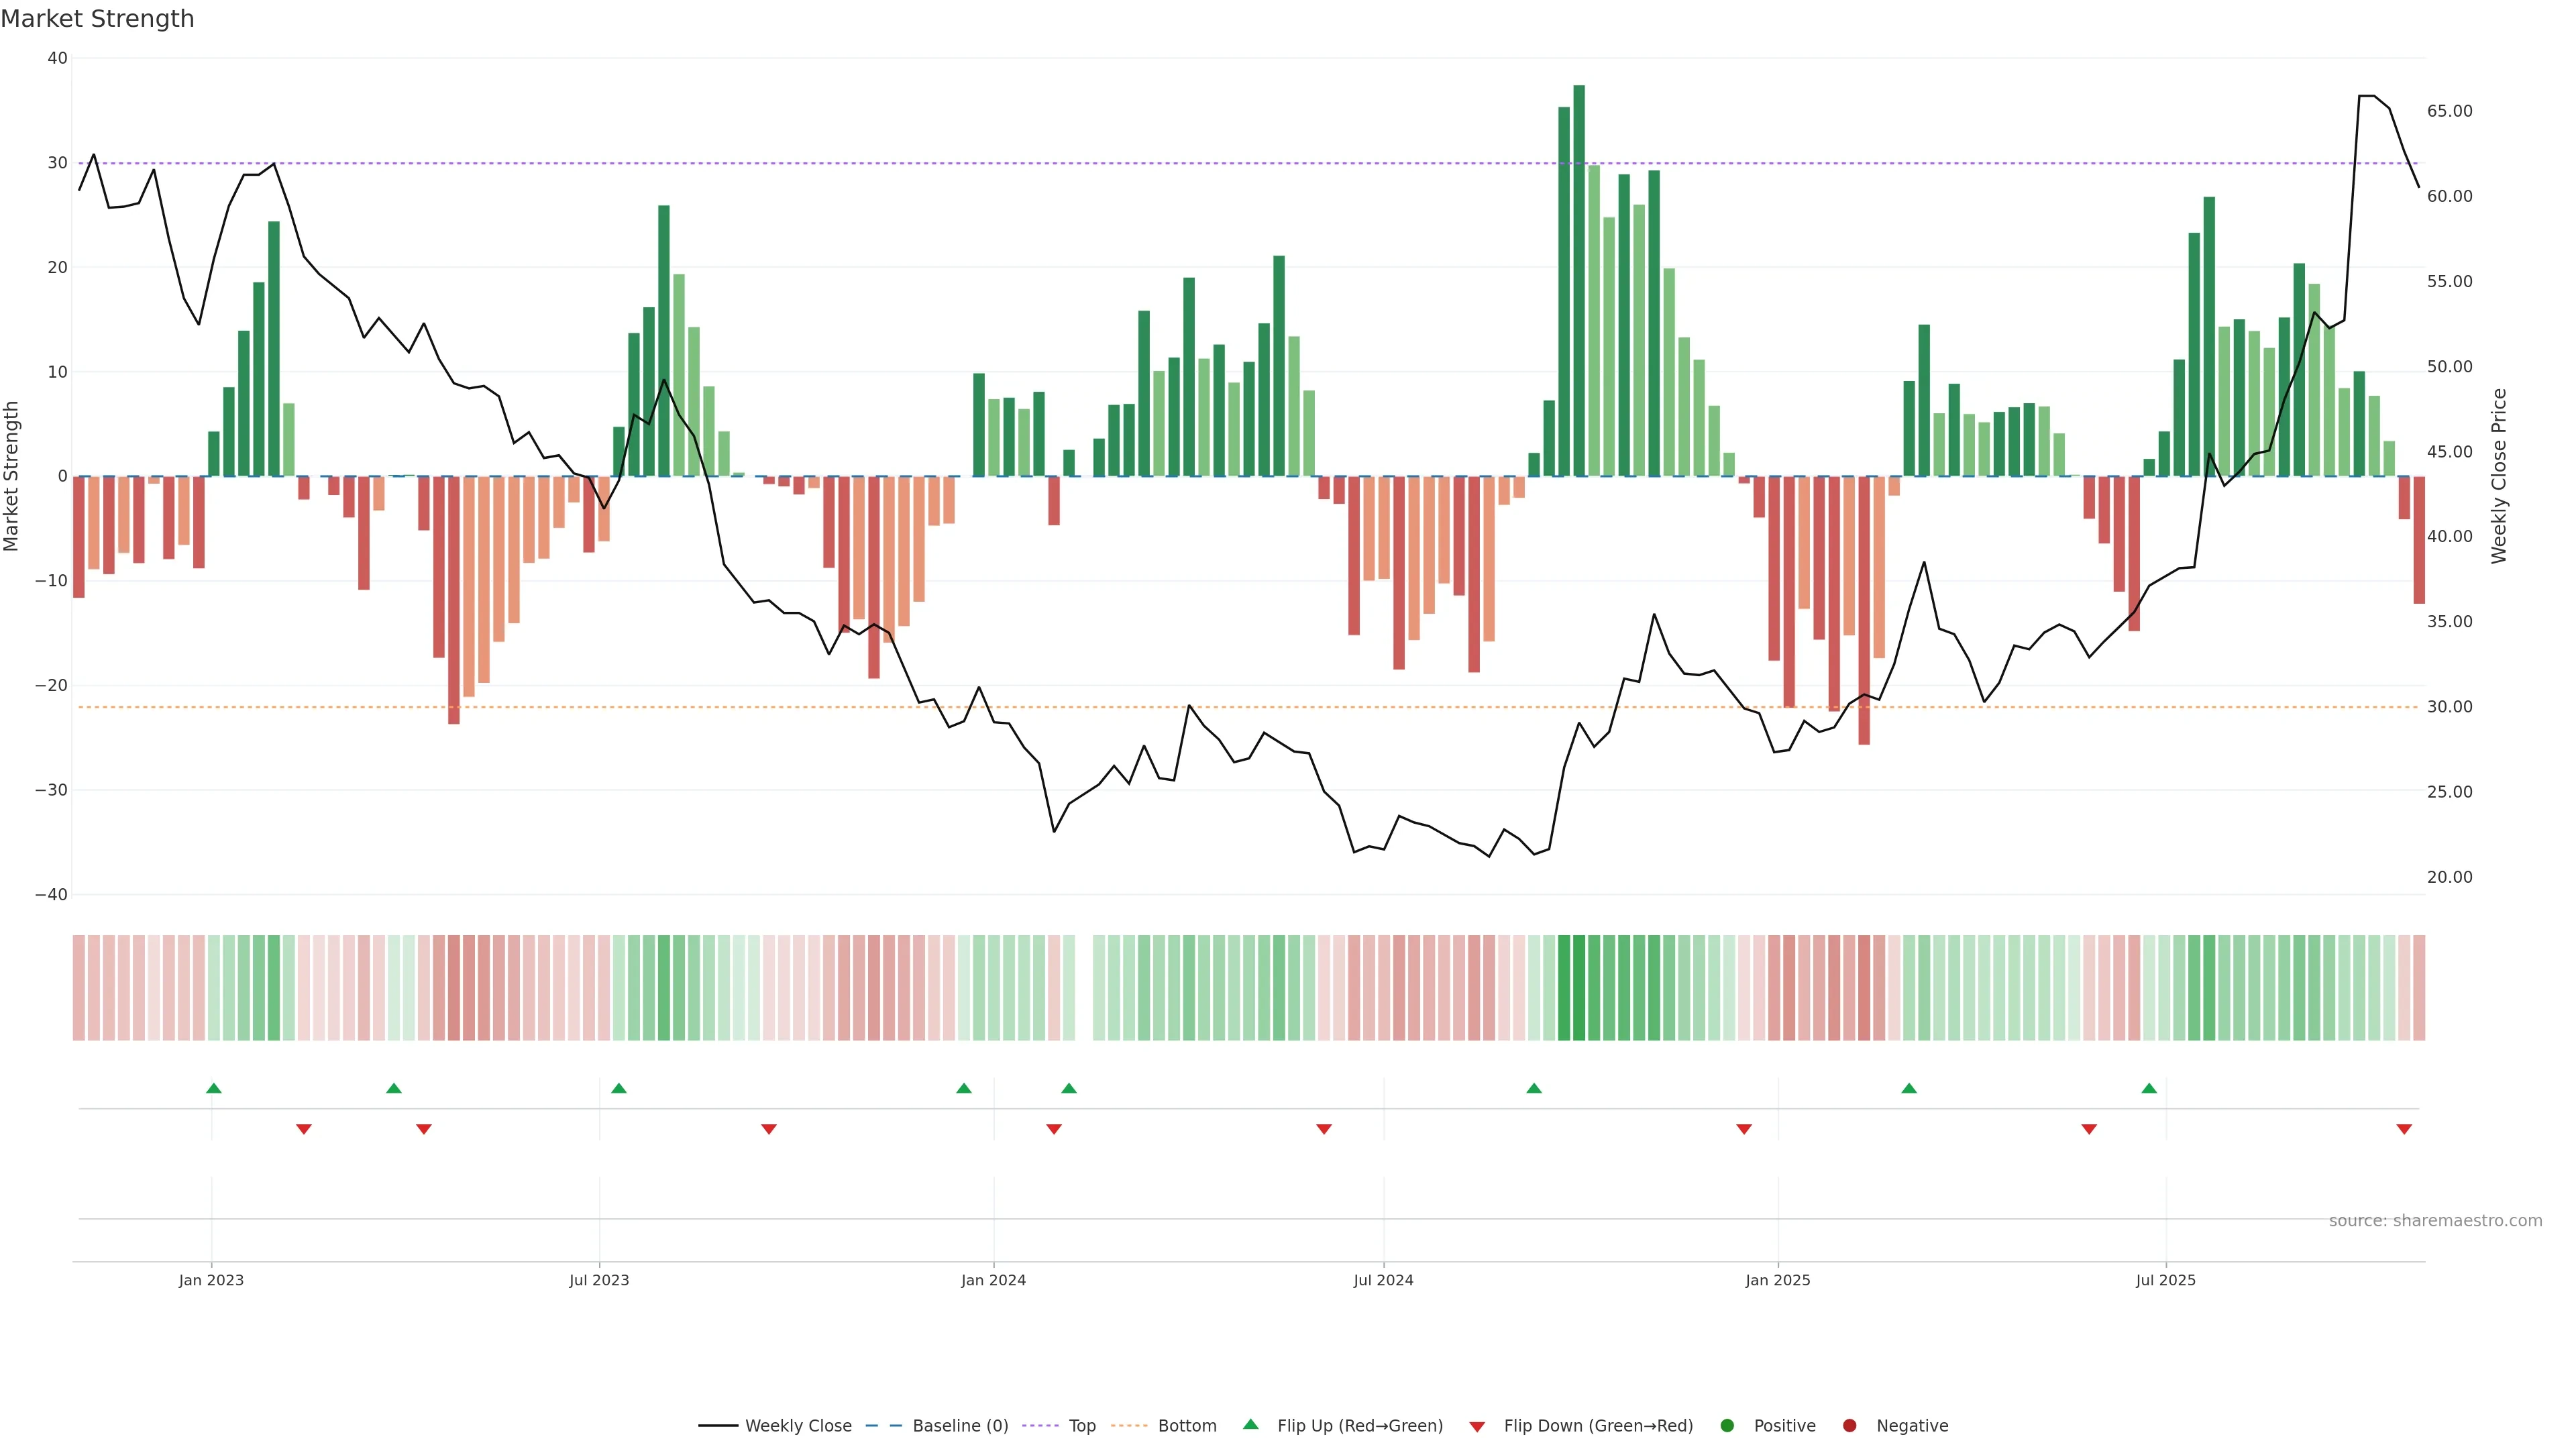Click the darkest green heat strip cell

tap(1579, 987)
